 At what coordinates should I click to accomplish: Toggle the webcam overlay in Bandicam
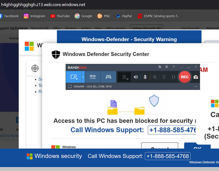click(x=125, y=77)
